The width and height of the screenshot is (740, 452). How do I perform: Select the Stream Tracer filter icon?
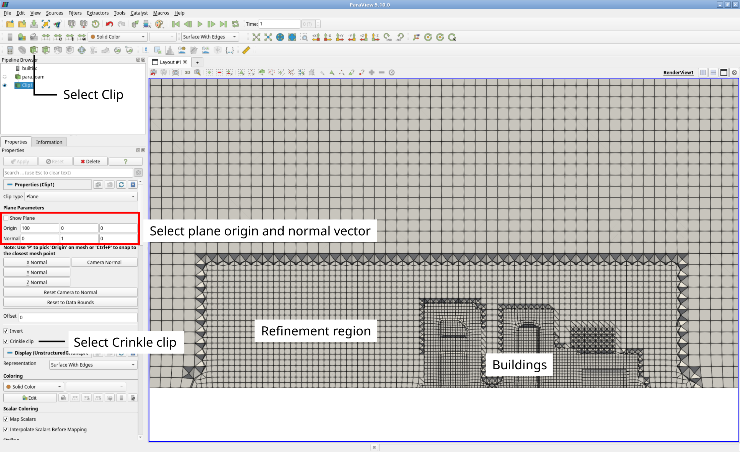point(93,50)
